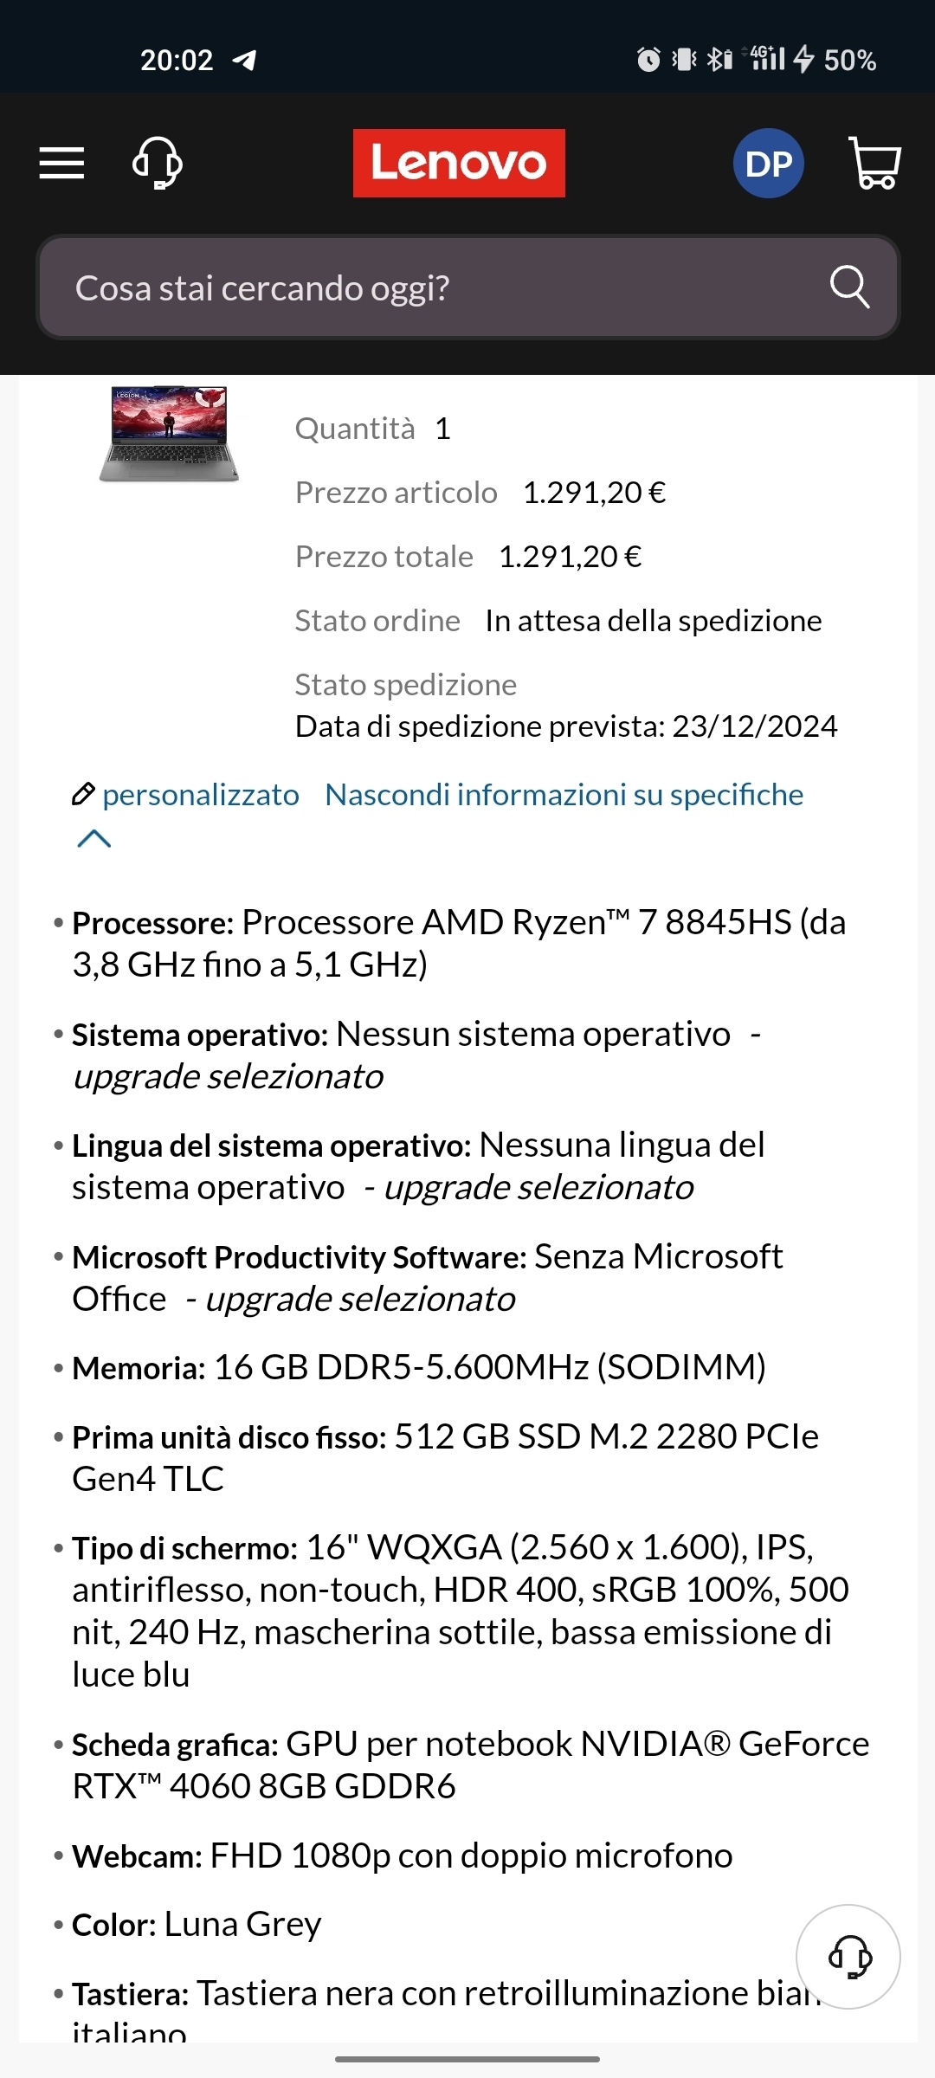
Task: Tap the pencil icon beside personalizzato
Action: [83, 794]
